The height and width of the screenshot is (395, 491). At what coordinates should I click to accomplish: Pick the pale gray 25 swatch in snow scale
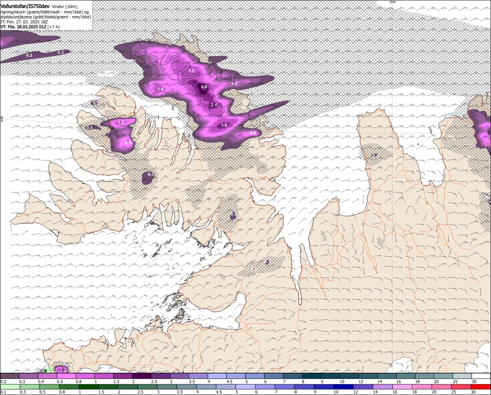click(x=463, y=376)
